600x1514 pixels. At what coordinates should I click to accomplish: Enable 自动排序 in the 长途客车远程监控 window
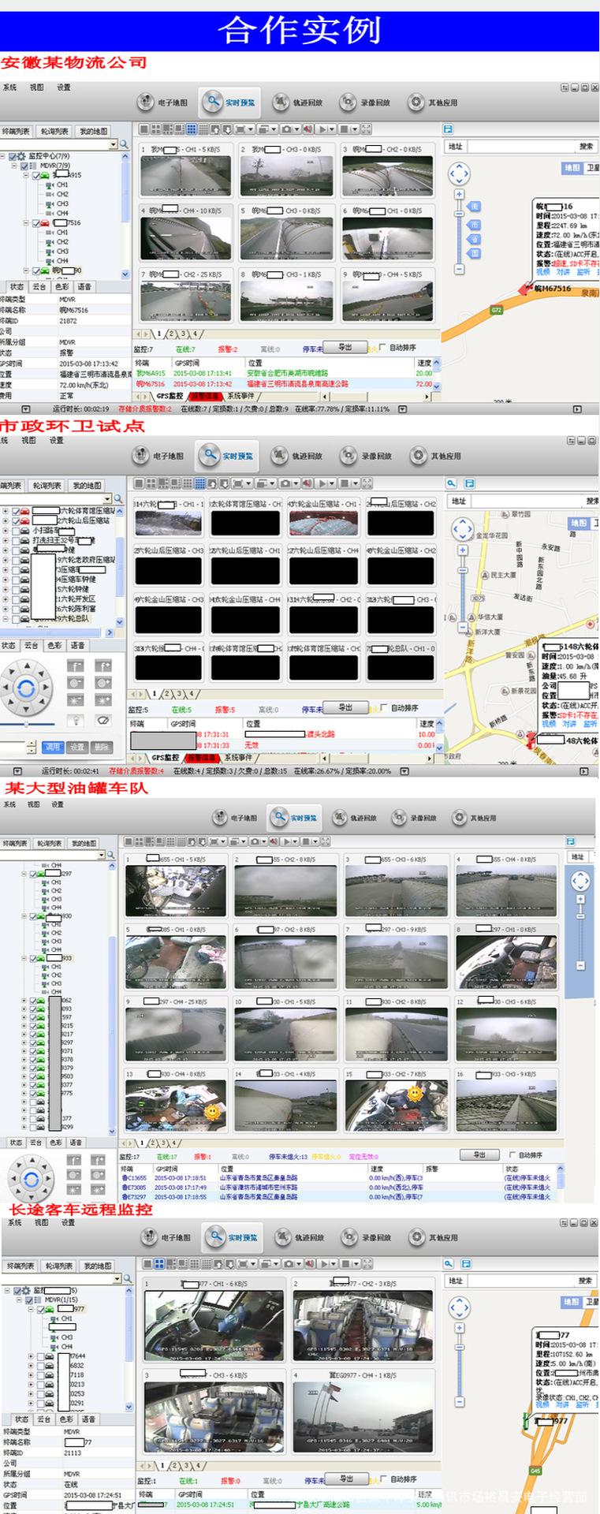pyautogui.click(x=382, y=1479)
